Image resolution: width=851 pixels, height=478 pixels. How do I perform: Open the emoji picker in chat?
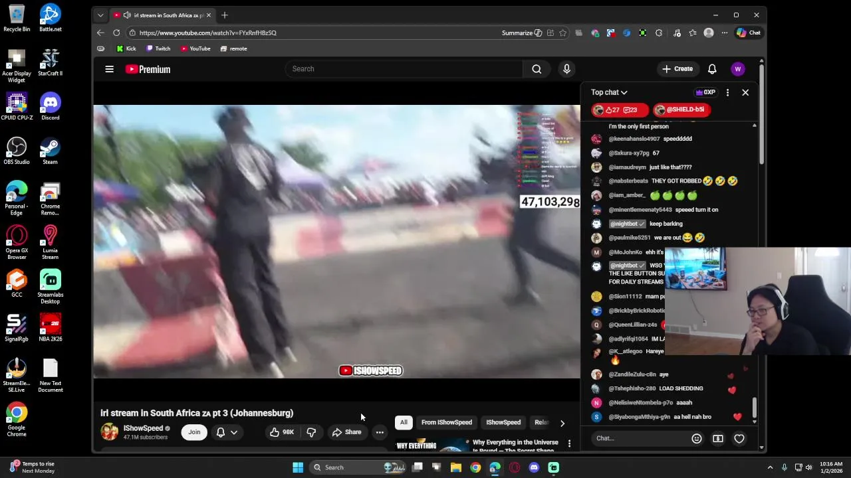point(696,438)
